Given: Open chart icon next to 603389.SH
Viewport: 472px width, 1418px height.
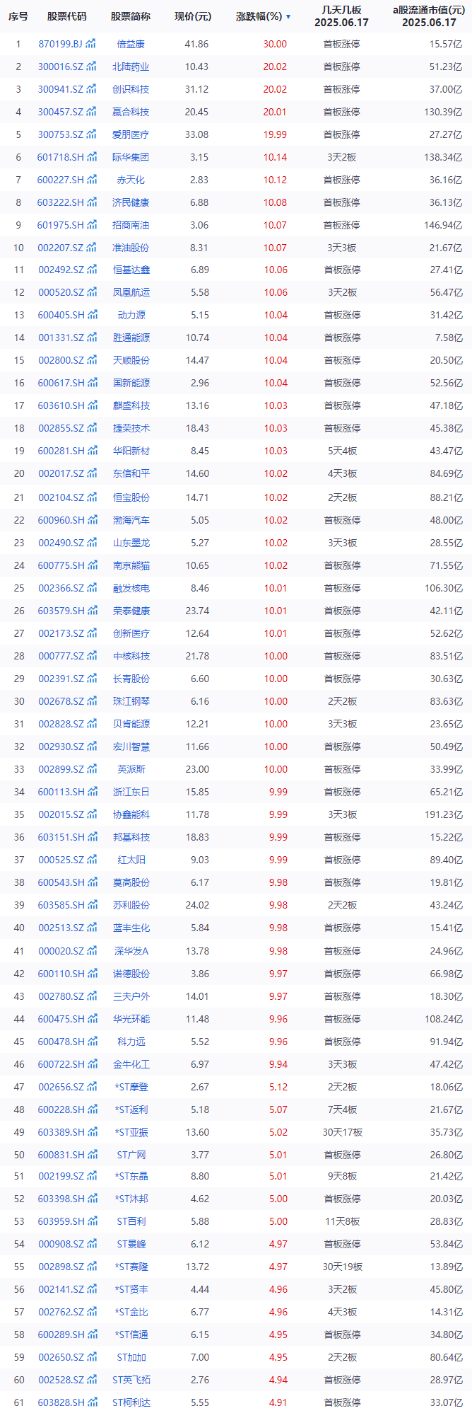Looking at the screenshot, I should [92, 1132].
